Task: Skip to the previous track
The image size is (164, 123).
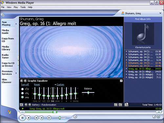Action: tap(36, 118)
